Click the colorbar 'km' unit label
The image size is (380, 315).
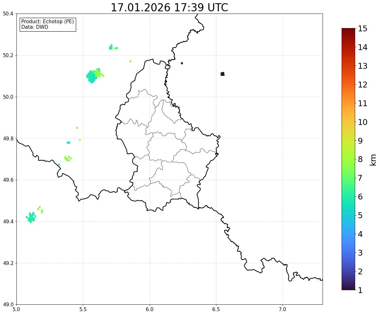pos(373,160)
